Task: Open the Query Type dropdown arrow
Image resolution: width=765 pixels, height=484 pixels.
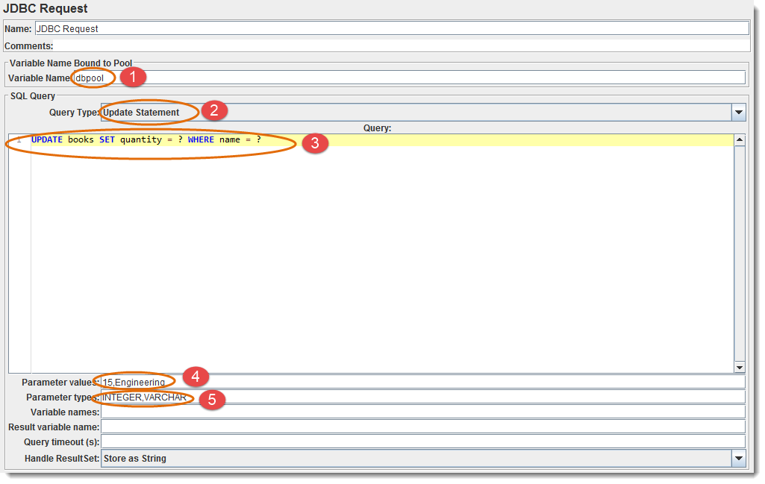Action: [739, 112]
